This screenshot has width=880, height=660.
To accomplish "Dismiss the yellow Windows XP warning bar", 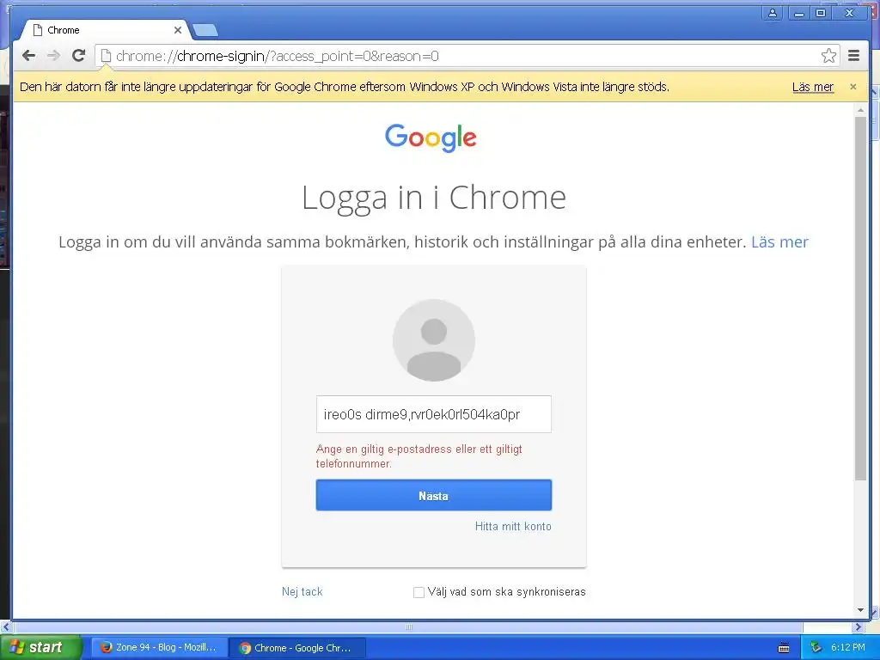I will 853,87.
